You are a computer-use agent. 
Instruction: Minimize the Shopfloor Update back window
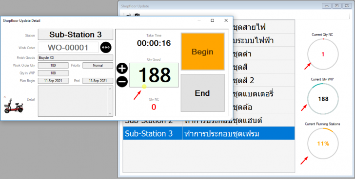(327, 6)
